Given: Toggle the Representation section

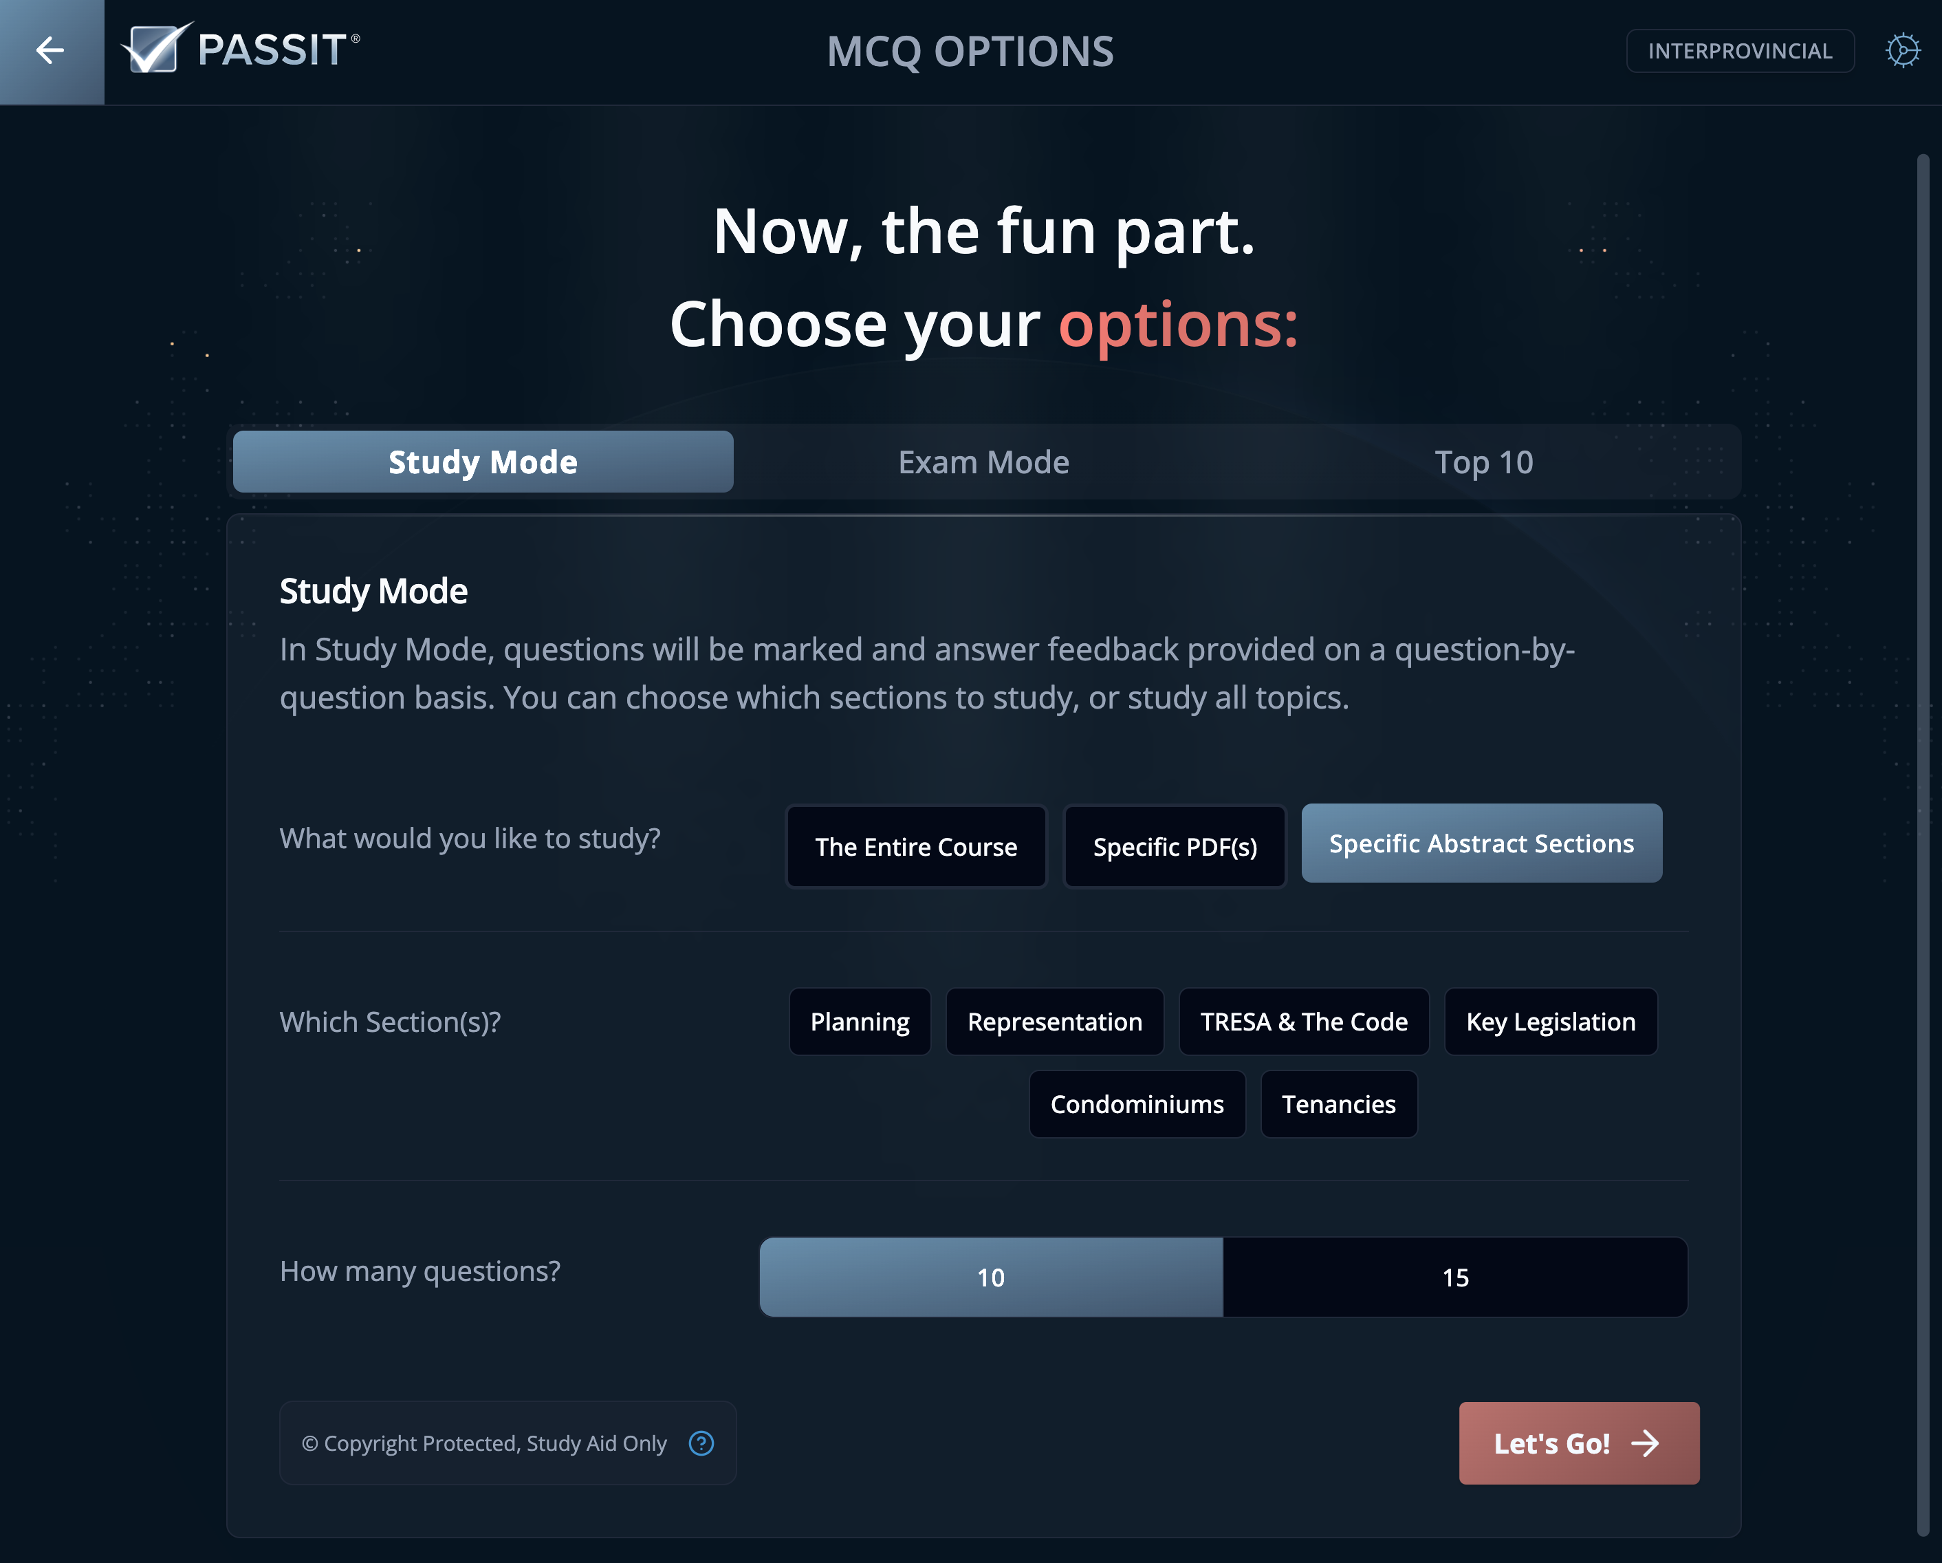Looking at the screenshot, I should pyautogui.click(x=1055, y=1022).
